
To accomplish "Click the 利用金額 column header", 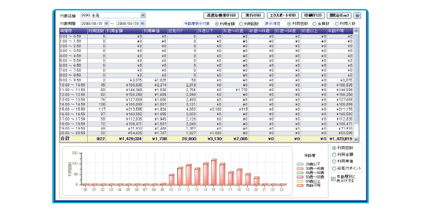I will point(125,31).
